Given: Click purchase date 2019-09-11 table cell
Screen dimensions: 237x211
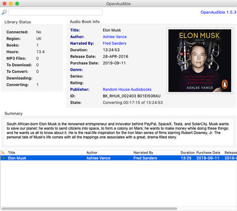Looking at the screenshot, I should click(208, 158).
